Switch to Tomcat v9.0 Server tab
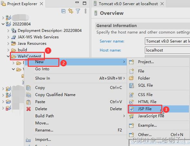Viewport: 190px width, 146px height. [x=128, y=4]
